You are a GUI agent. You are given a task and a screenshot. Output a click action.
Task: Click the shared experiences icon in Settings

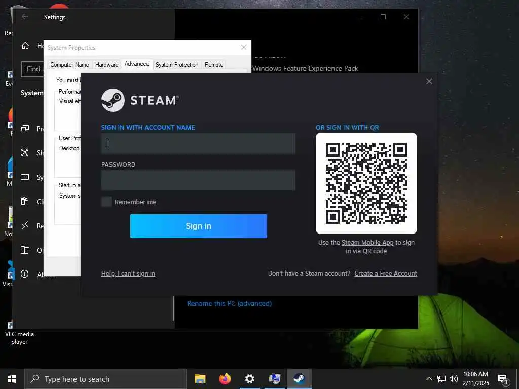coord(25,152)
